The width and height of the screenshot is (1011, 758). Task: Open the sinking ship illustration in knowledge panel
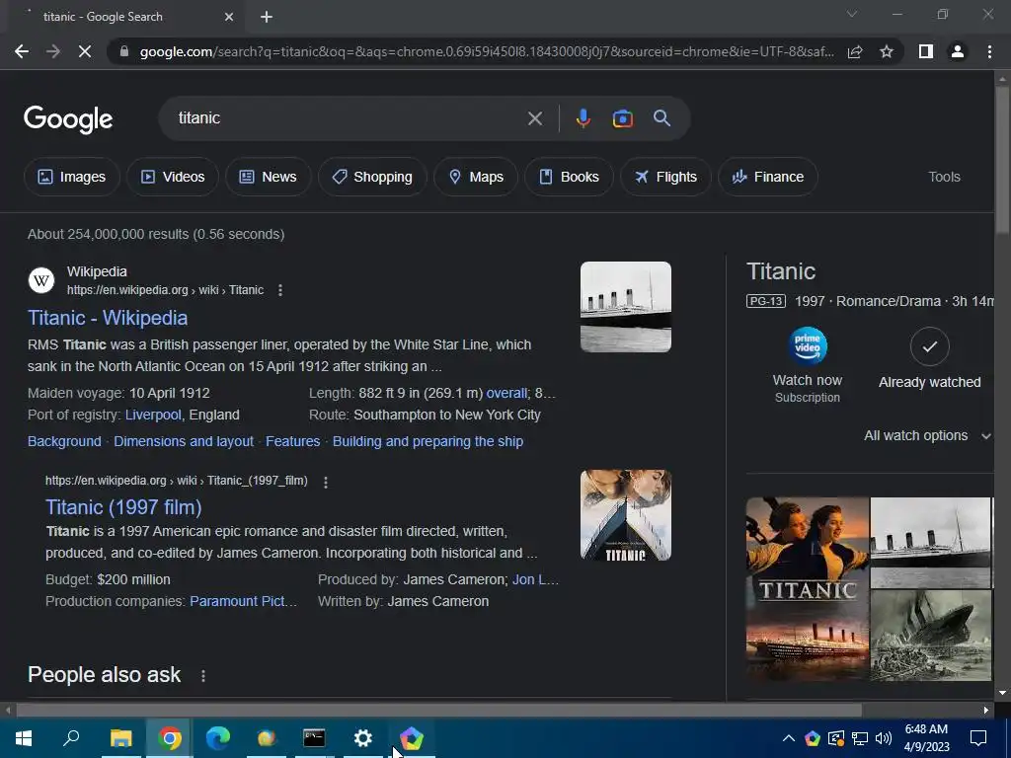pyautogui.click(x=930, y=635)
